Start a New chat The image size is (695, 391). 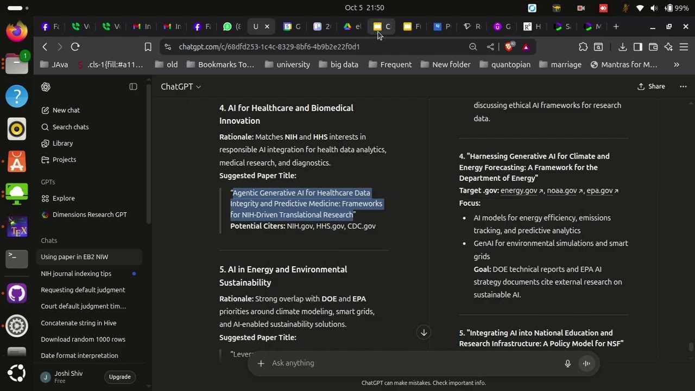(x=90, y=110)
